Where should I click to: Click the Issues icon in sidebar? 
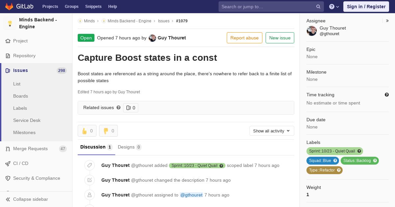click(x=8, y=71)
